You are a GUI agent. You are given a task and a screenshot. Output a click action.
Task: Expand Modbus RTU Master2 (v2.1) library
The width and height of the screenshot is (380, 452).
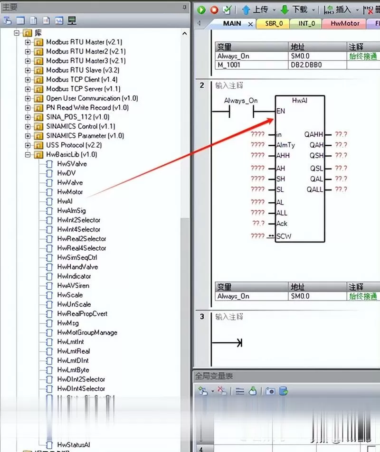(28, 52)
